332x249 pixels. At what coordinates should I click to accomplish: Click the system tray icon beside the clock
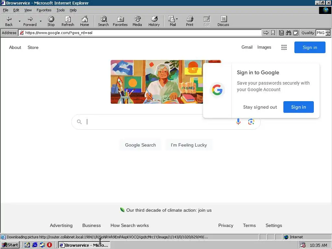coord(303,245)
